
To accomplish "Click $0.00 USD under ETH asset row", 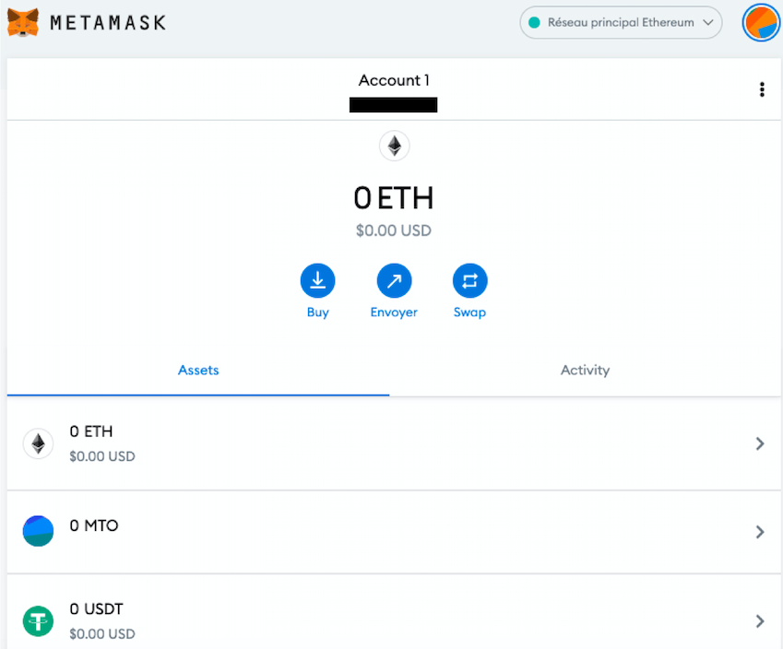I will [x=102, y=456].
